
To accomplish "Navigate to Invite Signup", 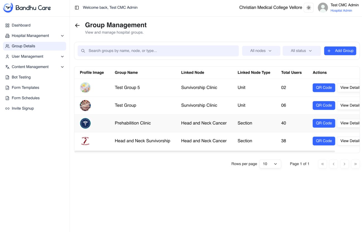I will 35,108.
